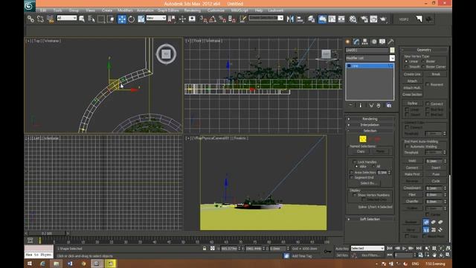
Task: Open the Material Editor icon
Action: coord(353,19)
